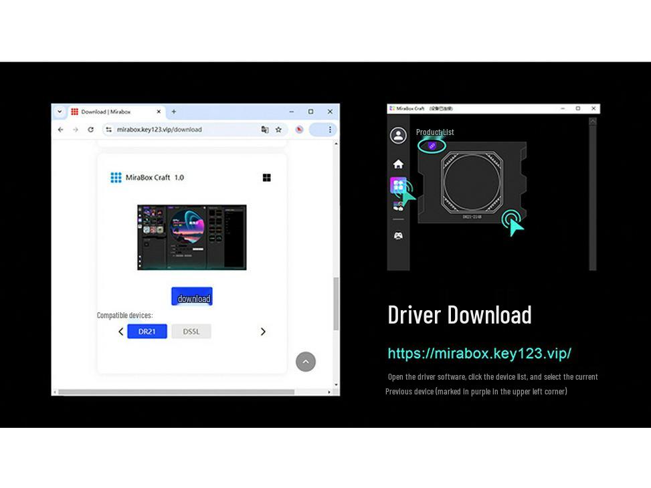Click the right arrow to see more devices
Viewport: 651px width, 488px height.
[263, 332]
